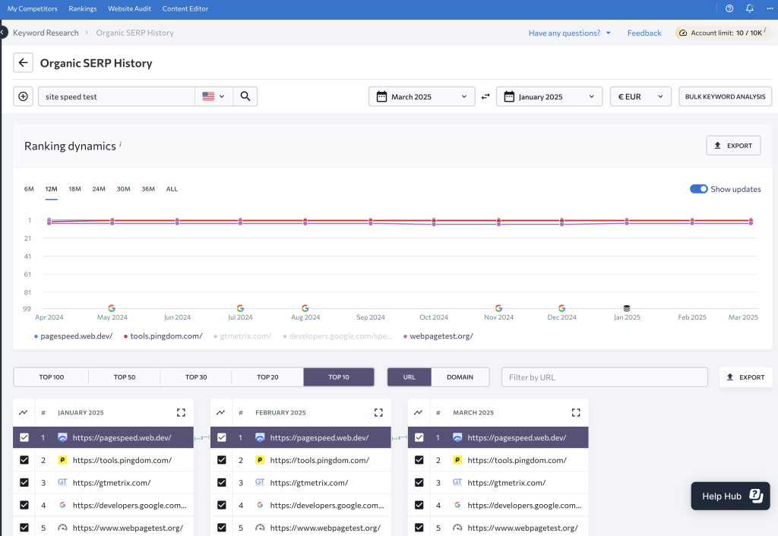This screenshot has height=536, width=778.
Task: Open the January 2025 date dropdown
Action: (549, 96)
